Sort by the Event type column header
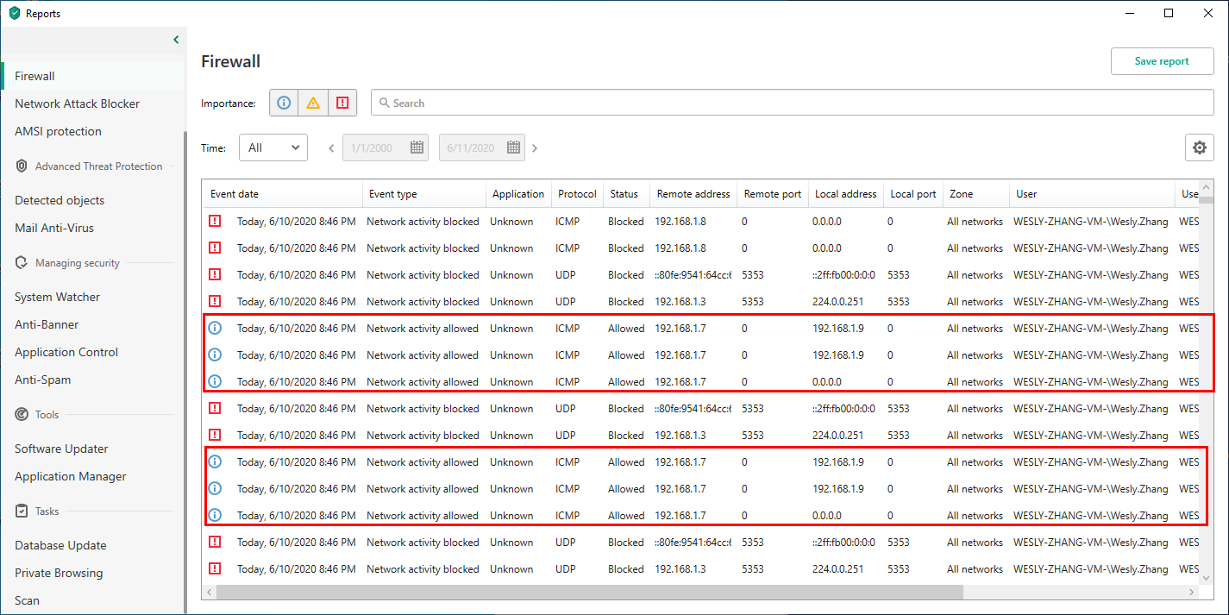Viewport: 1229px width, 615px height. pos(424,194)
